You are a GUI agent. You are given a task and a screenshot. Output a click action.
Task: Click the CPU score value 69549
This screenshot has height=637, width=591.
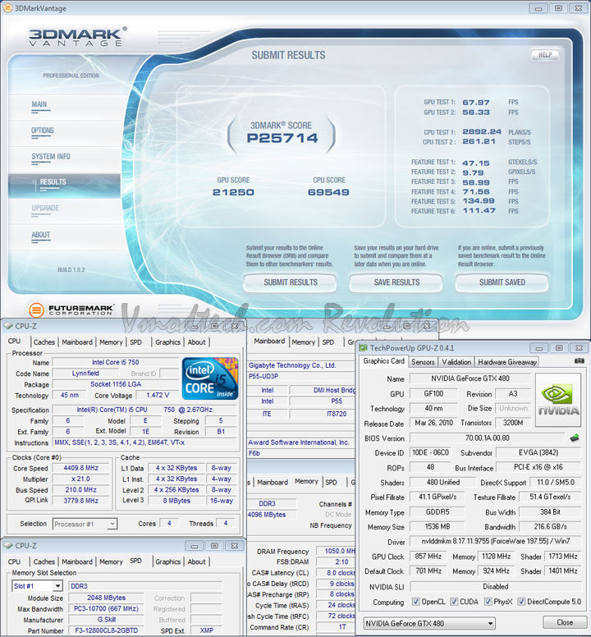(328, 193)
